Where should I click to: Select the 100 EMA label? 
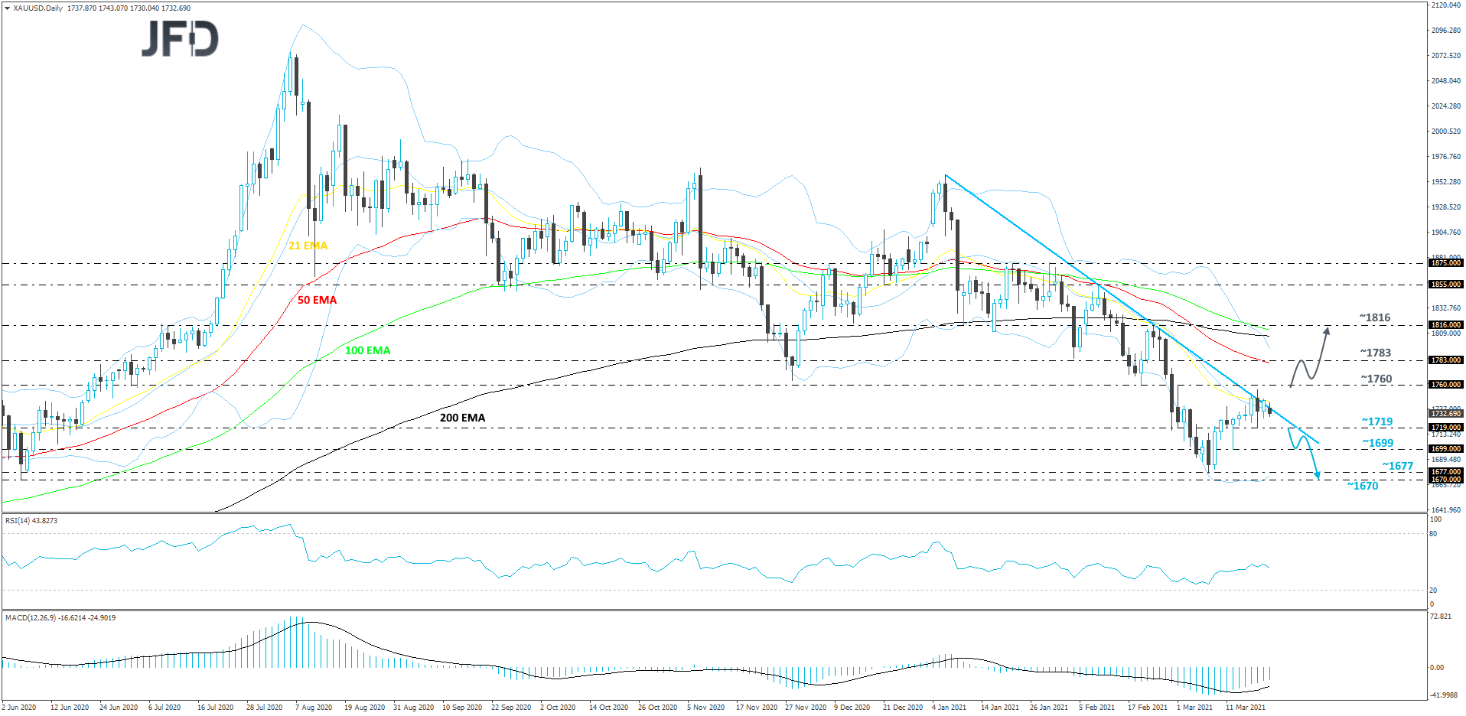[367, 350]
